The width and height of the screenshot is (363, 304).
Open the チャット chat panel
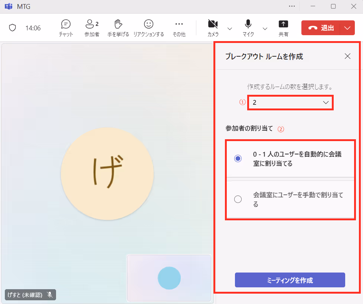(66, 28)
